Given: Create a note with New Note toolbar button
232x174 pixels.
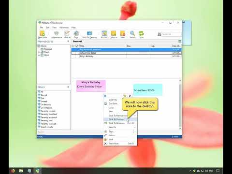Looking at the screenshot, I should pyautogui.click(x=42, y=34).
